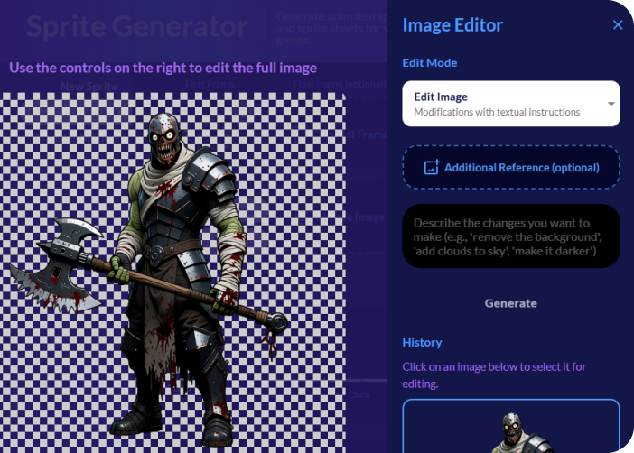This screenshot has height=453, width=634.
Task: Click the zombie warrior's head on canvas
Action: (x=165, y=142)
